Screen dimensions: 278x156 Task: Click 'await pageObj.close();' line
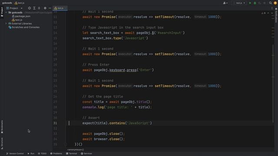(x=103, y=134)
